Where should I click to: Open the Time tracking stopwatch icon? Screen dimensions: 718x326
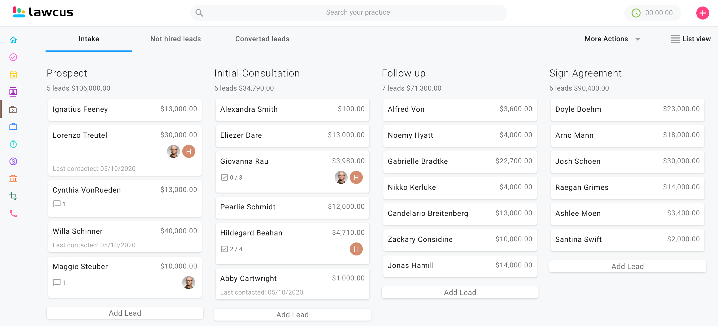[13, 144]
